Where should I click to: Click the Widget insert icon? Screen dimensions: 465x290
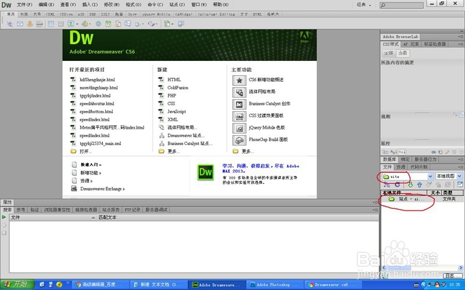pos(98,24)
